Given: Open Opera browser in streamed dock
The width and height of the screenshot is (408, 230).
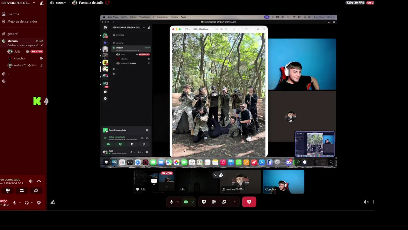Looking at the screenshot, I should 145,163.
